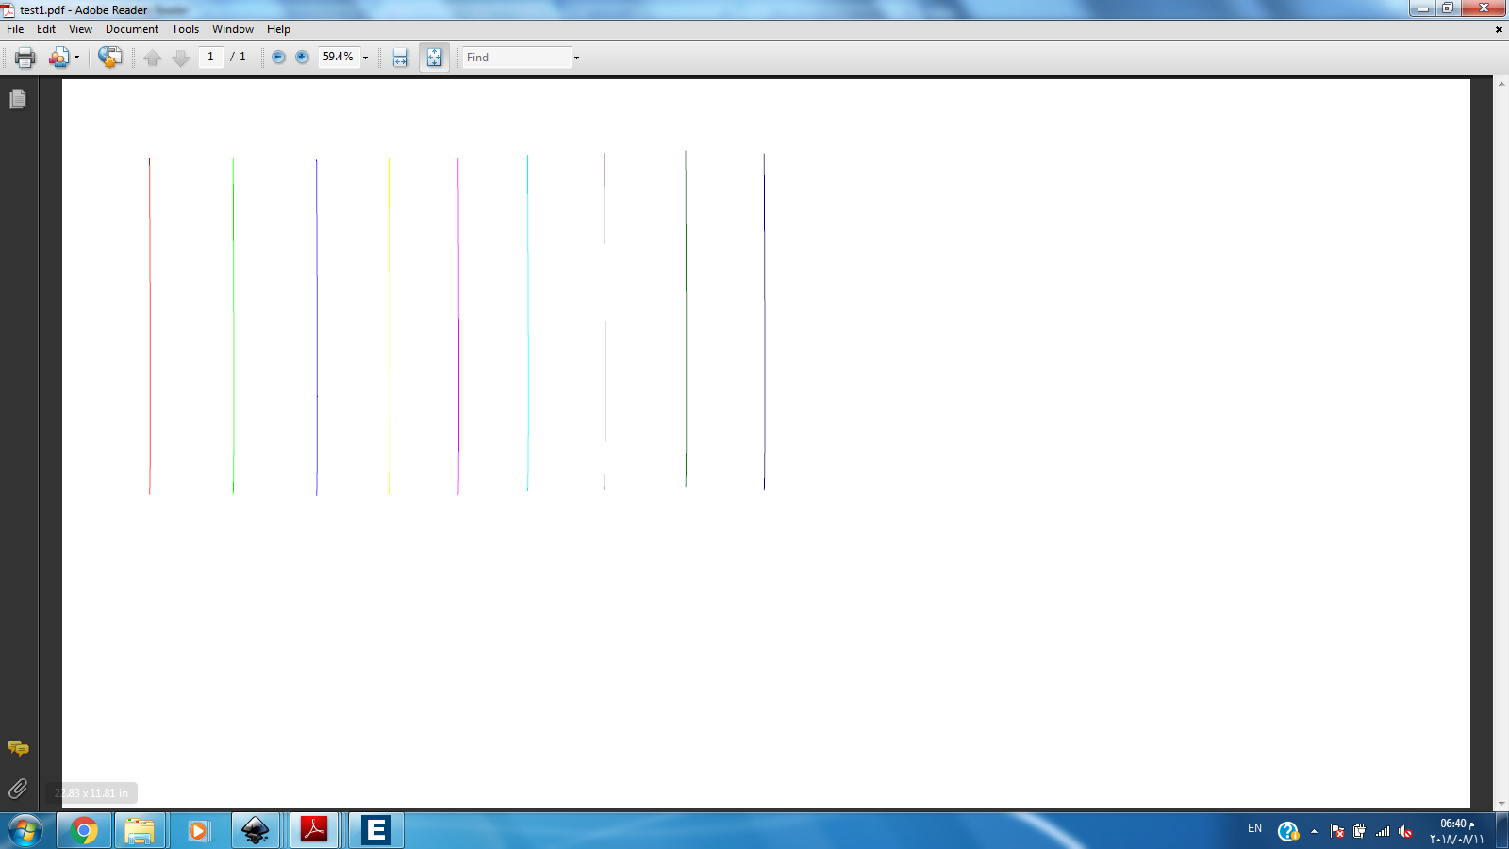Click the Print icon in the toolbar

point(25,58)
